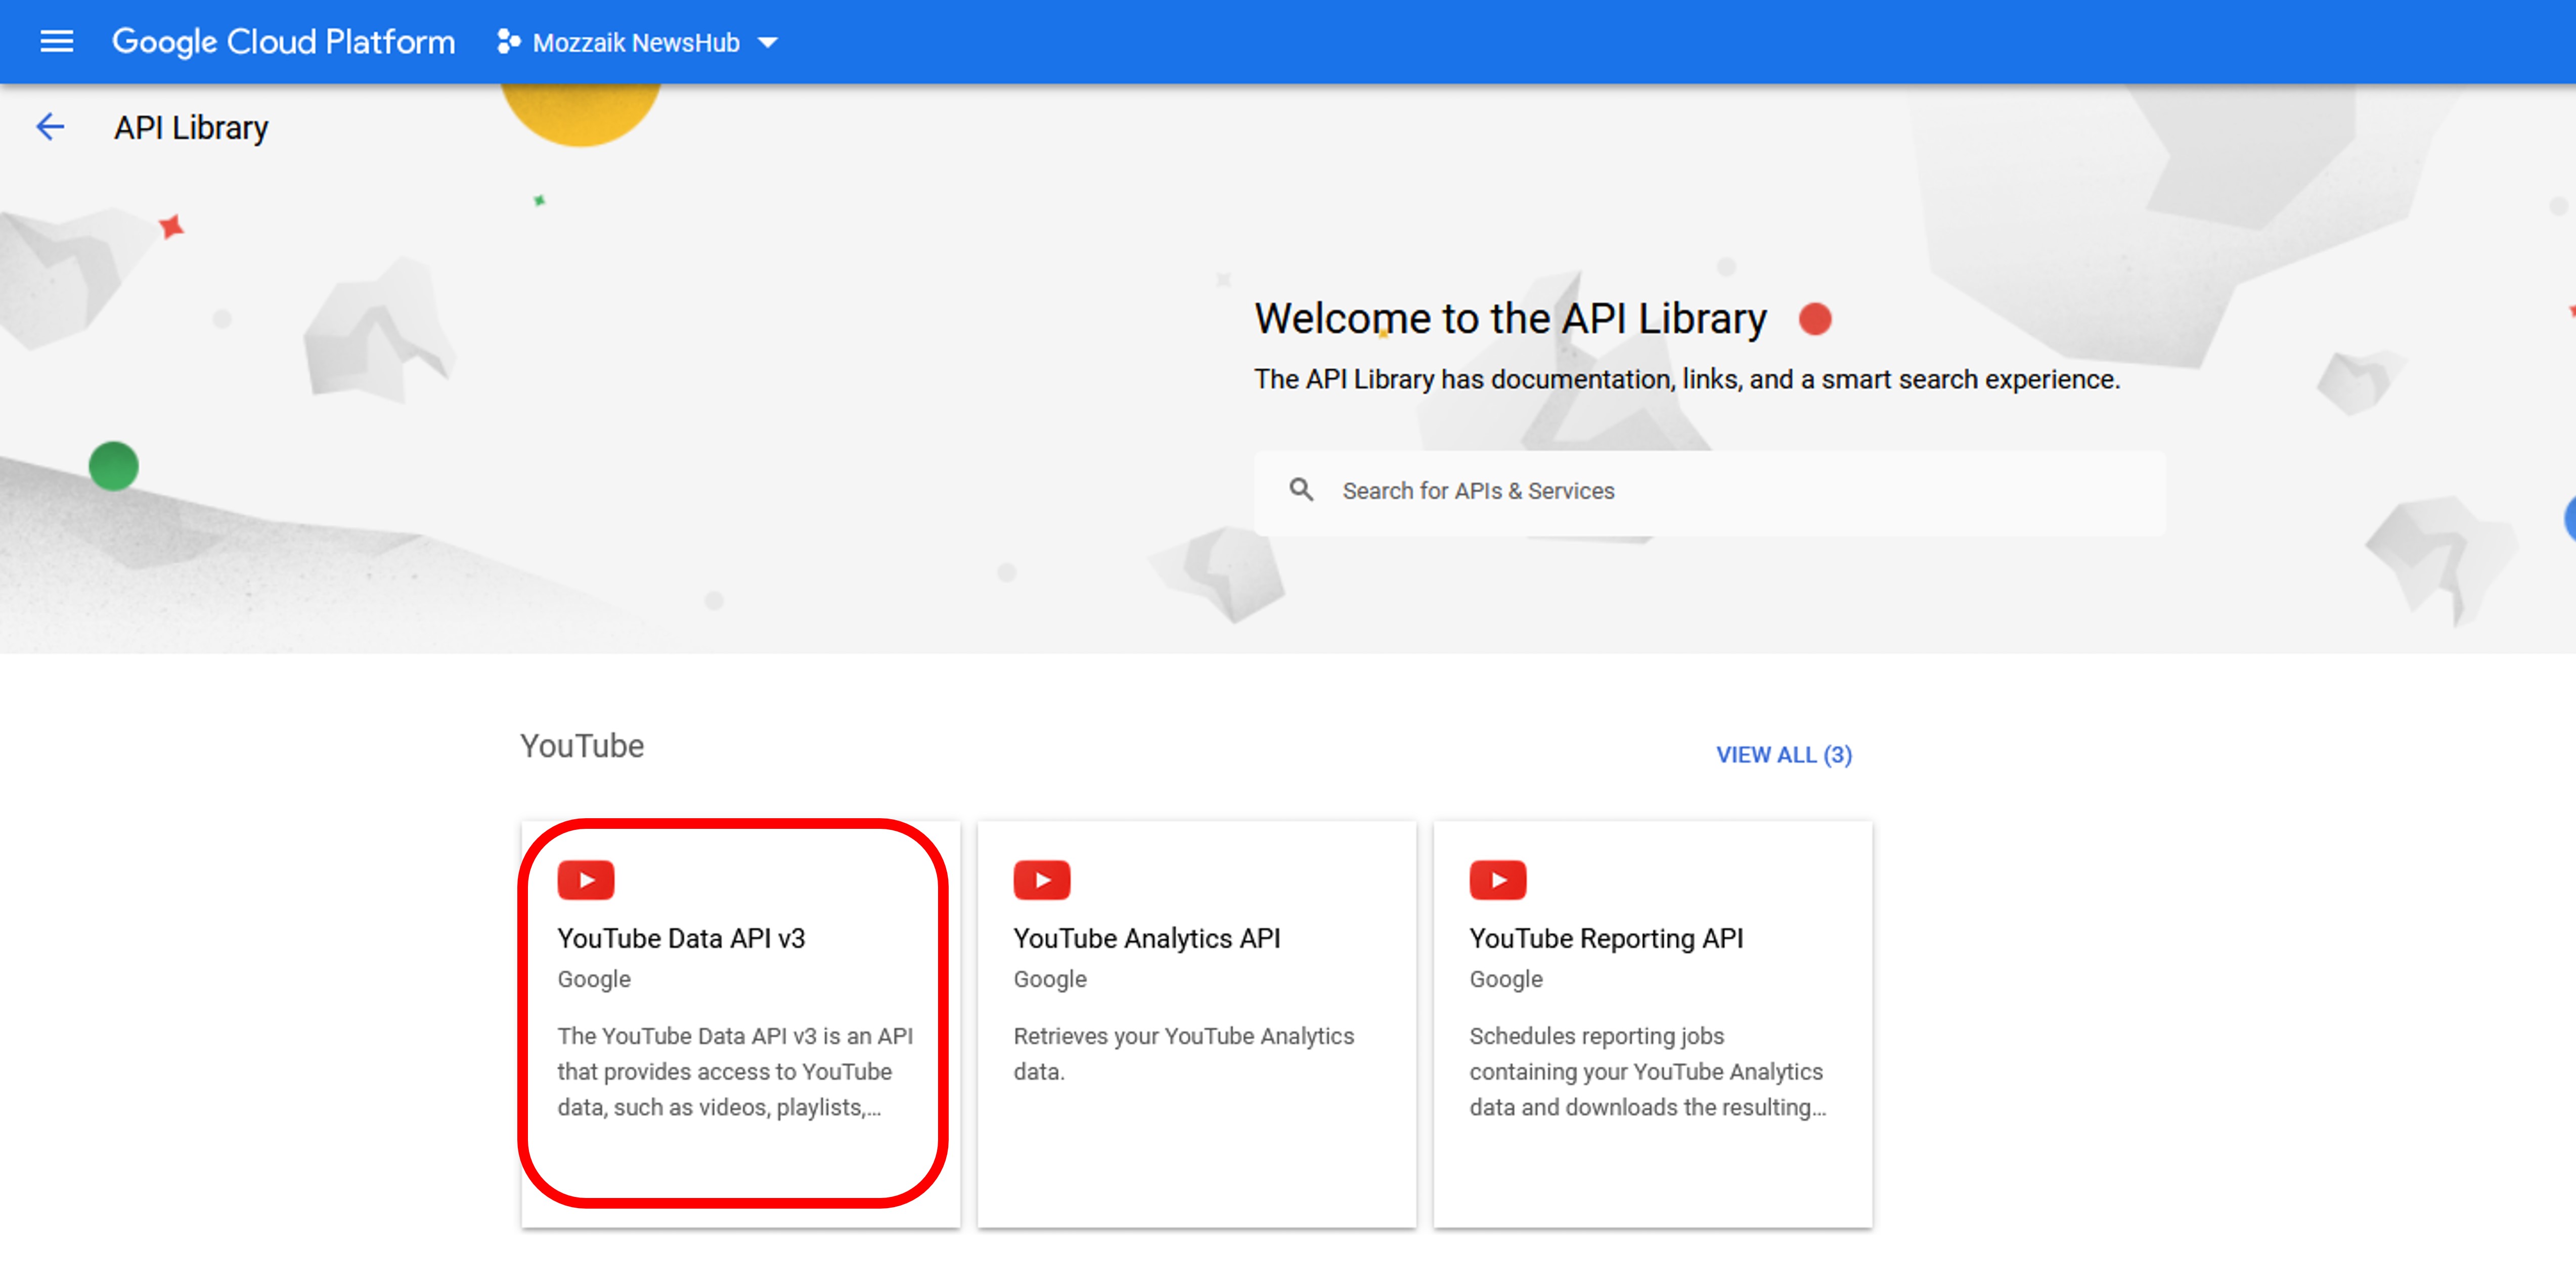The image size is (2576, 1287).
Task: Open YouTube Data API v3 title
Action: 681,938
